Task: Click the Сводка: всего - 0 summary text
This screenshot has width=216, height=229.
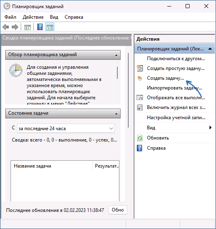Action: [x=64, y=140]
